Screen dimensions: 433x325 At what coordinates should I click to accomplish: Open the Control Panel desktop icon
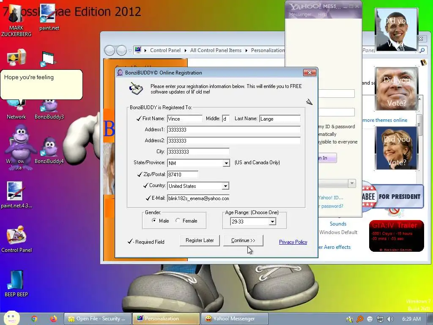(16, 240)
